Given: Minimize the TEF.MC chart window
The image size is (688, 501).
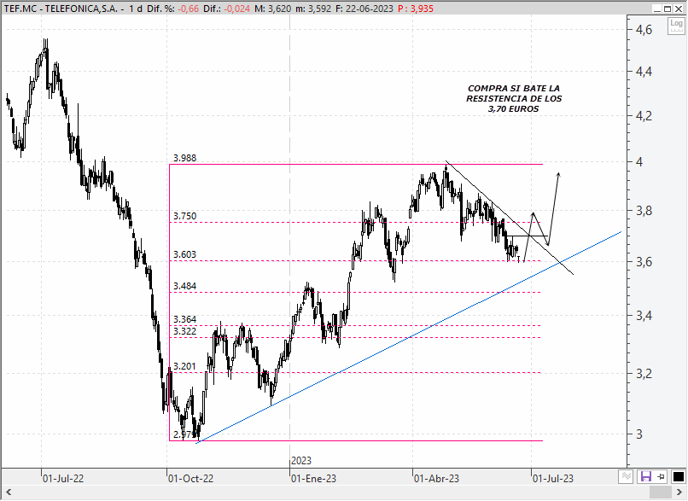Looking at the screenshot, I should coord(657,9).
